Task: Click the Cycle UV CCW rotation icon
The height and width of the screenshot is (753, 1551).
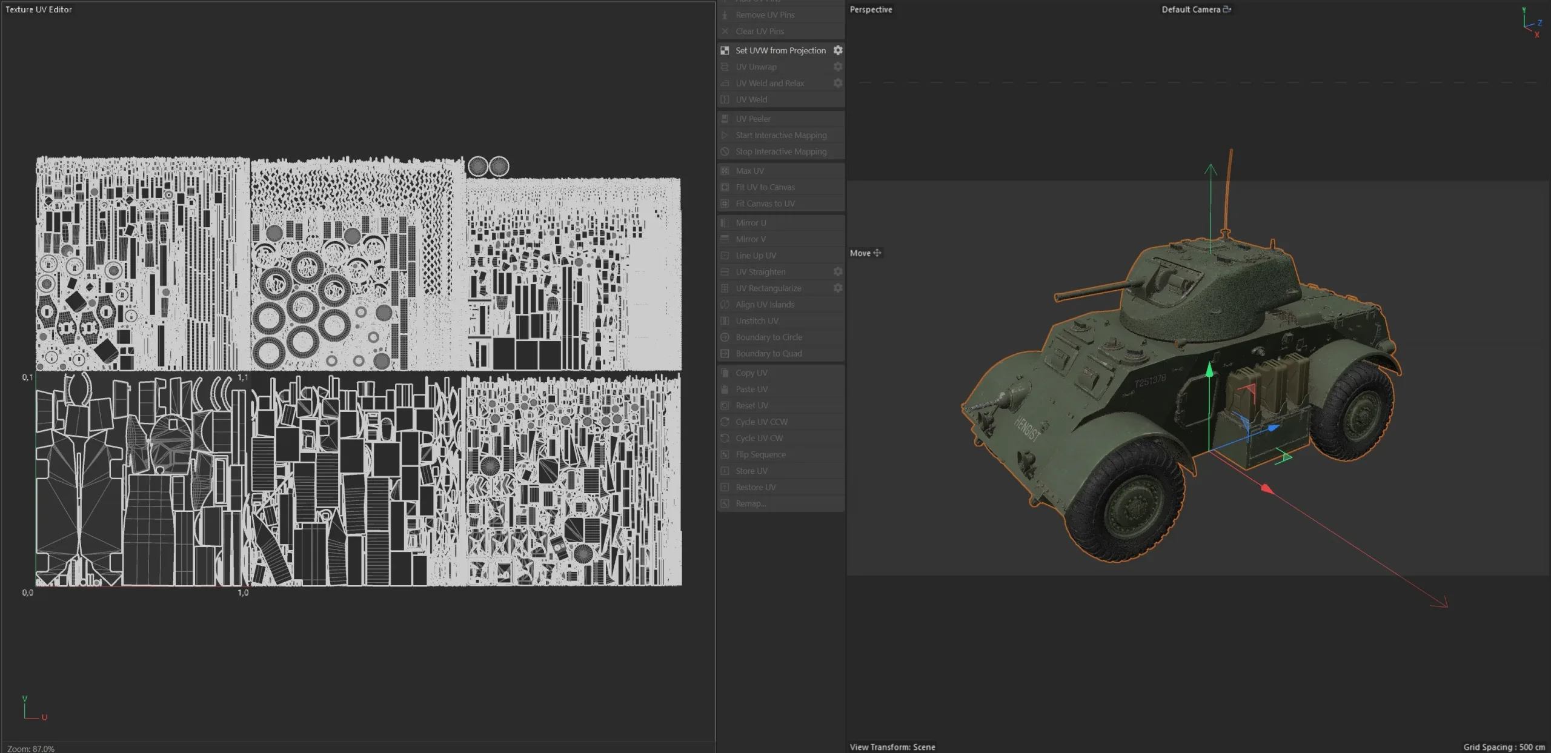Action: point(725,422)
